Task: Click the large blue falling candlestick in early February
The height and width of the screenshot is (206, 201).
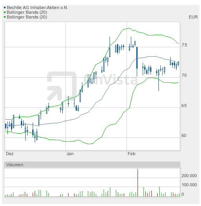Action: 137,58
